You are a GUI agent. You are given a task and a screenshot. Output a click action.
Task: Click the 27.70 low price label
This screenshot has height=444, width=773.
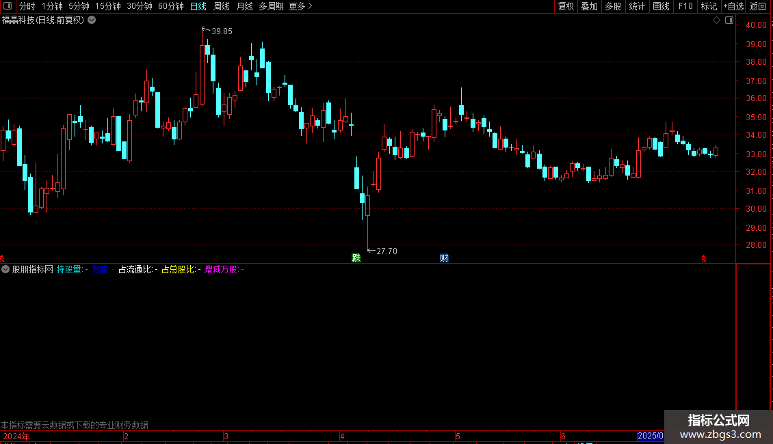pos(386,251)
